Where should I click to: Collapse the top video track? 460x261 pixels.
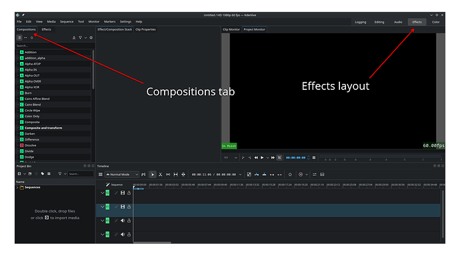point(102,192)
